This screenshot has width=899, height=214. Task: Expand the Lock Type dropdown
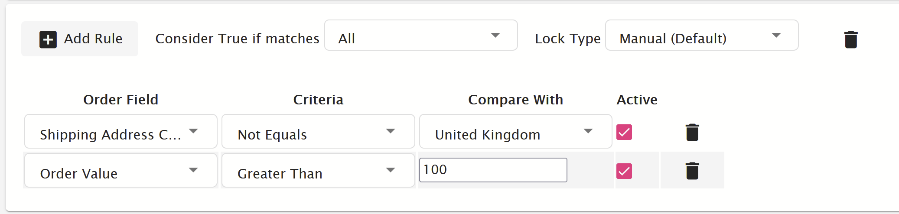pos(702,35)
